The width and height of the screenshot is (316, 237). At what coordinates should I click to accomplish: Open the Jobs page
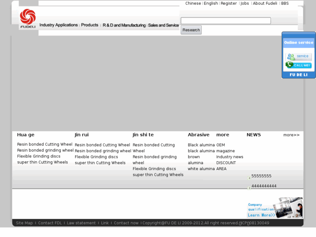pyautogui.click(x=245, y=3)
